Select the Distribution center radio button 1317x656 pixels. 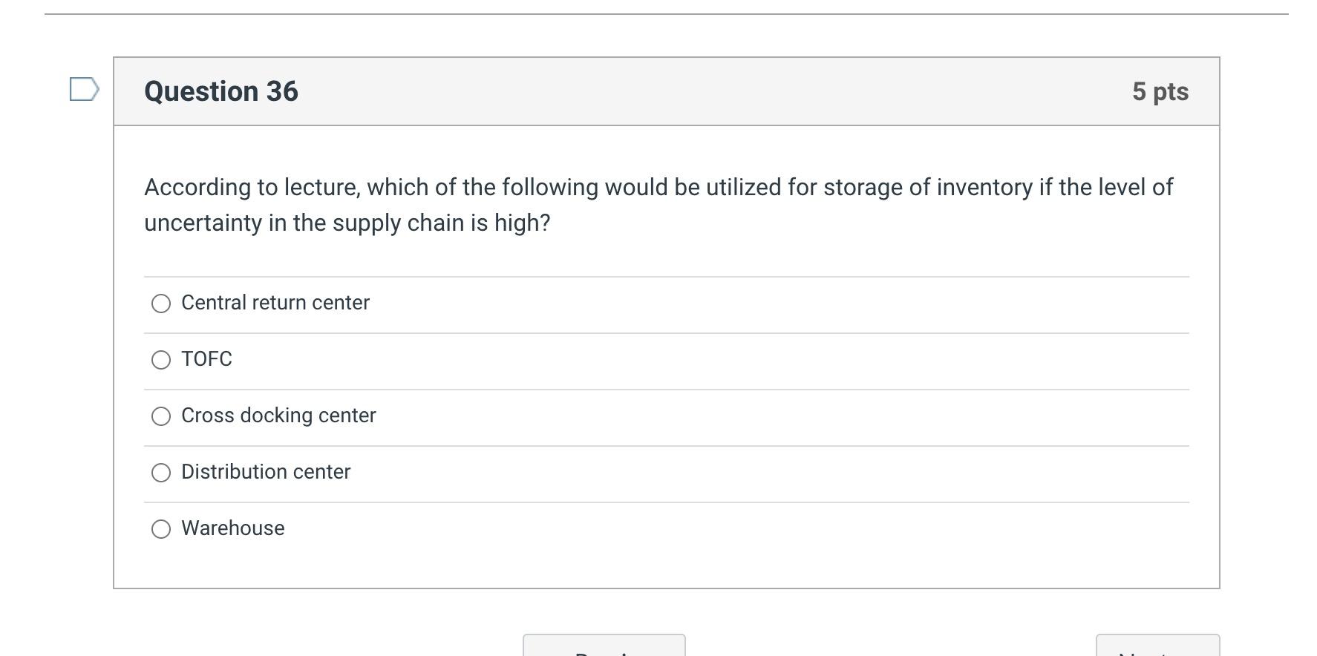point(160,472)
